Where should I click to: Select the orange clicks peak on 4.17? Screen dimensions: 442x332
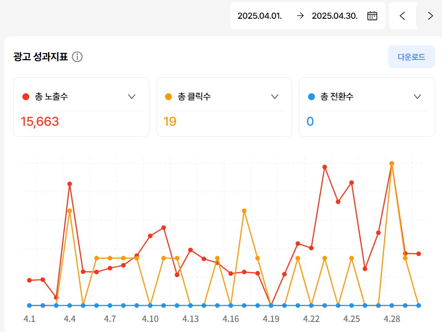pyautogui.click(x=244, y=211)
